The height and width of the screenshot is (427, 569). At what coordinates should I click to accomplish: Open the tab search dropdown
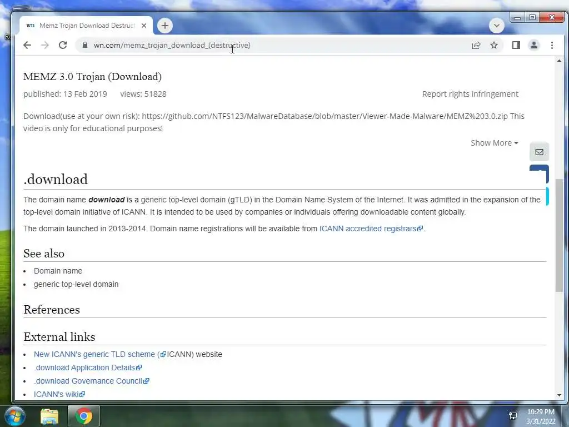[x=496, y=26]
